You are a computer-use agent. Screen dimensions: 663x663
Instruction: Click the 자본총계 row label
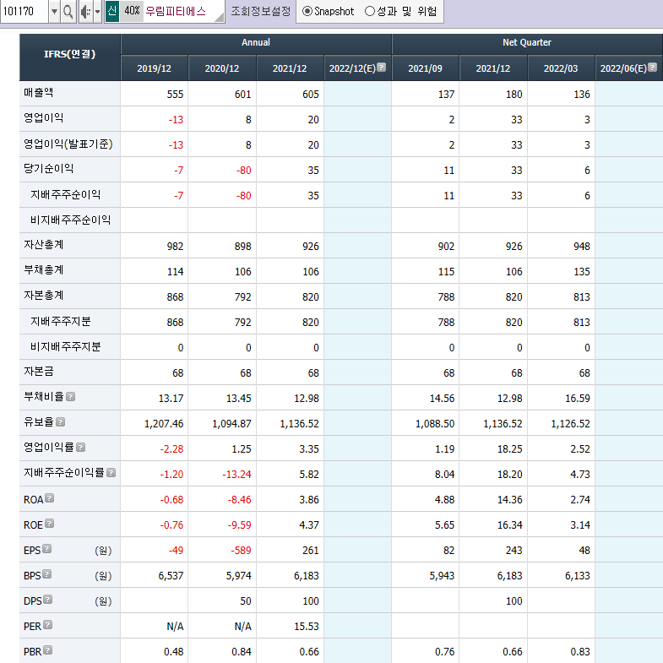[44, 296]
